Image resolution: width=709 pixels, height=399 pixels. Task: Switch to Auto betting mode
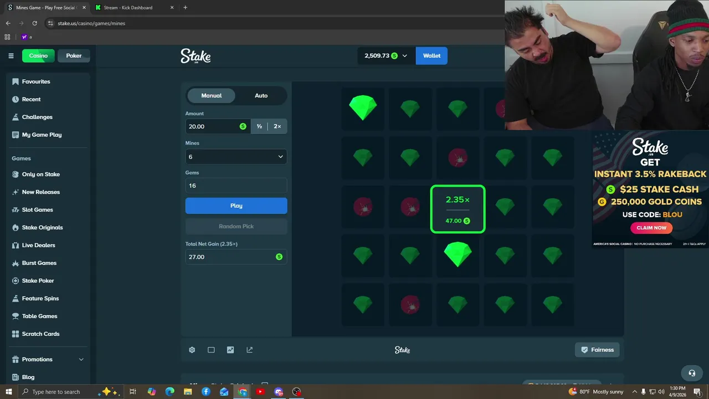261,95
